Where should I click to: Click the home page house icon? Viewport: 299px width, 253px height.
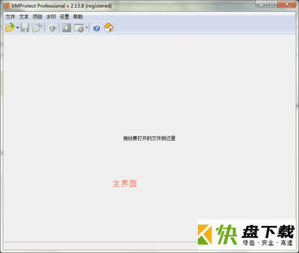click(x=109, y=27)
